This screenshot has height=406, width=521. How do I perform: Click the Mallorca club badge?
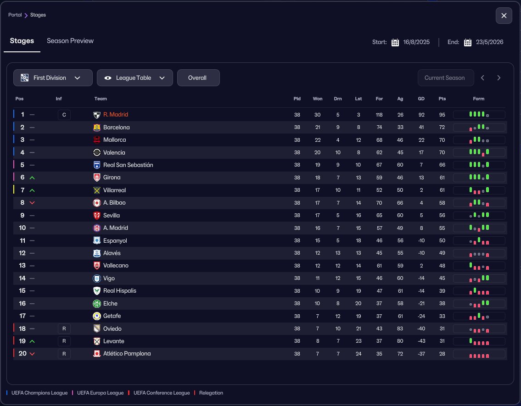97,140
